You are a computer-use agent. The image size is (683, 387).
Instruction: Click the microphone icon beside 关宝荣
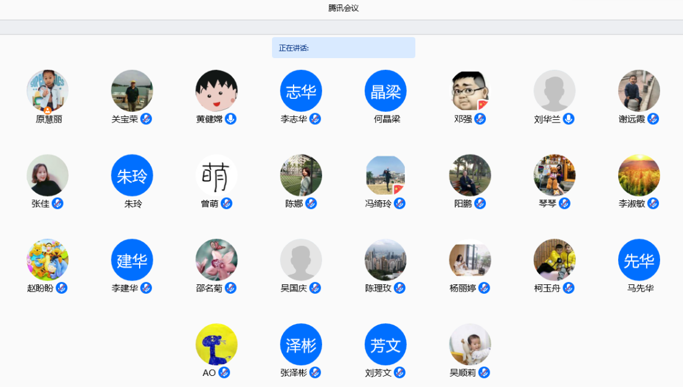[146, 119]
